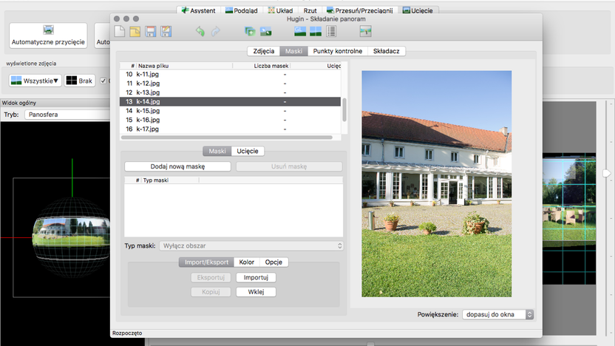Click the Usuń maskę button

pos(289,166)
